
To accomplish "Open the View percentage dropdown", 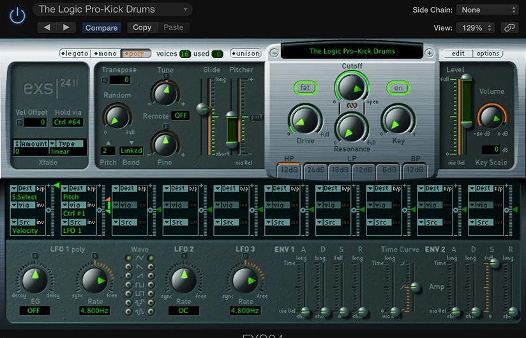I will 476,28.
